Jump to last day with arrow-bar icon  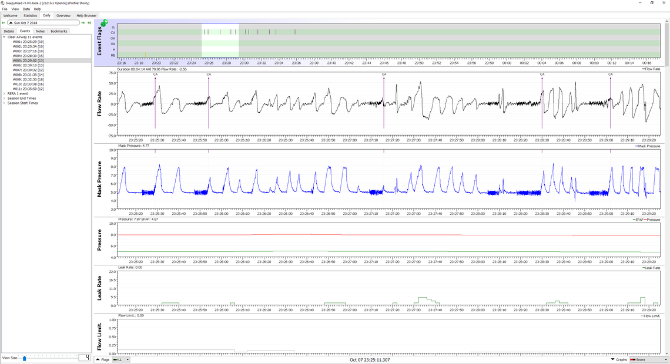89,23
